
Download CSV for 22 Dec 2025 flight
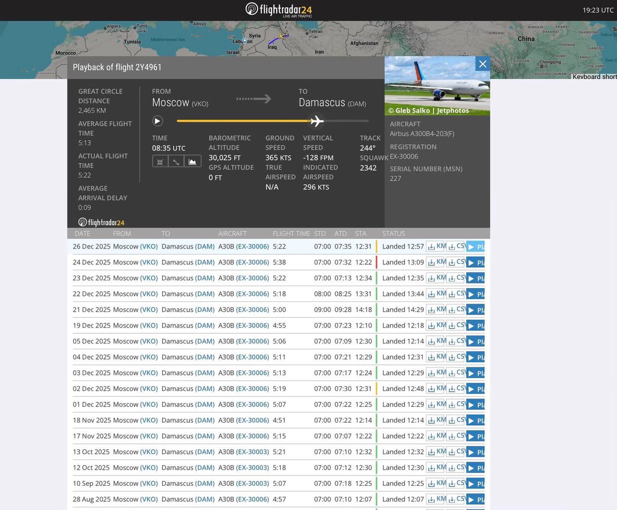(456, 294)
